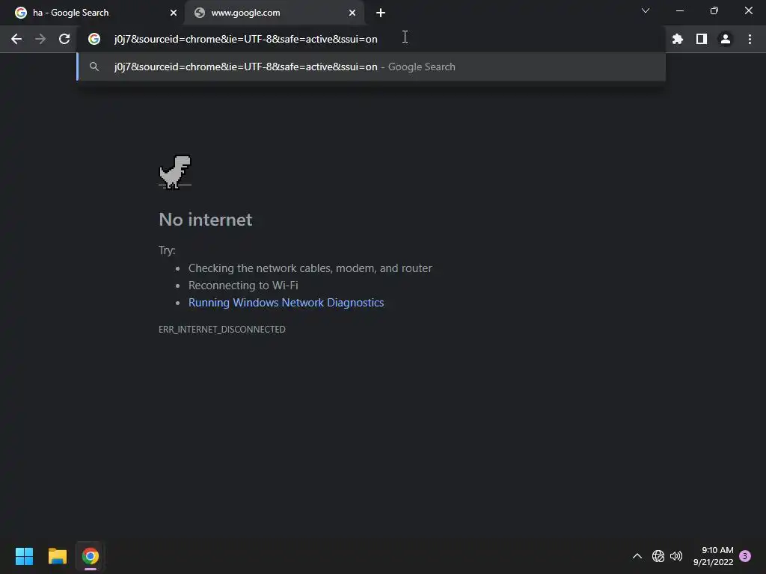Open Chrome three-dot menu
Screen dimensions: 766x574
tap(750, 39)
